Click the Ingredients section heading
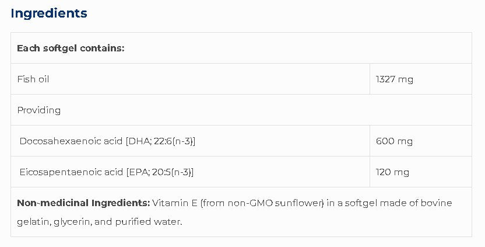Screen dimensions: 485x247 49,13
